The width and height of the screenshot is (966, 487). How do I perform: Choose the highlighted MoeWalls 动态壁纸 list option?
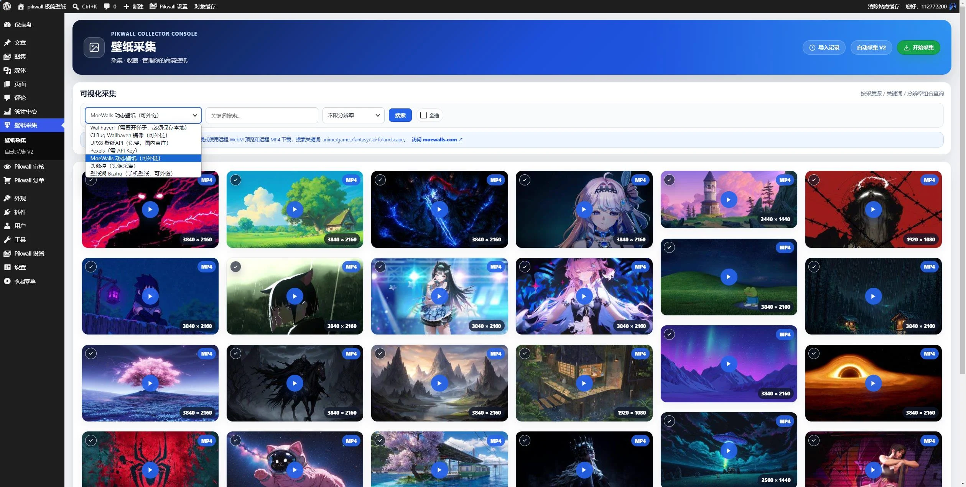point(143,158)
